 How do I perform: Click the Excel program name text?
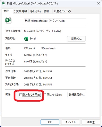point(33,39)
